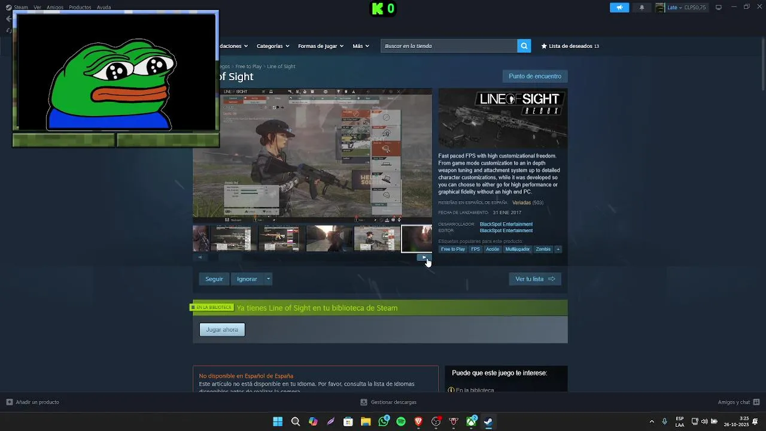Open the Ayuda menu
This screenshot has width=766, height=431.
(104, 7)
